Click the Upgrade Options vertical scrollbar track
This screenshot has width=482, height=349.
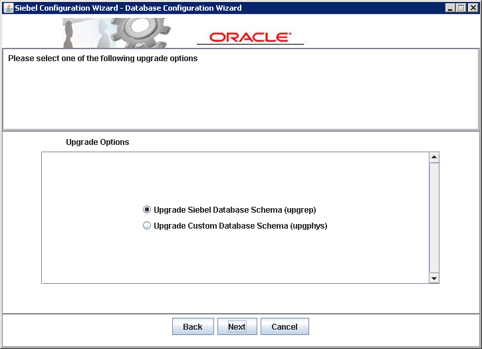tap(434, 217)
